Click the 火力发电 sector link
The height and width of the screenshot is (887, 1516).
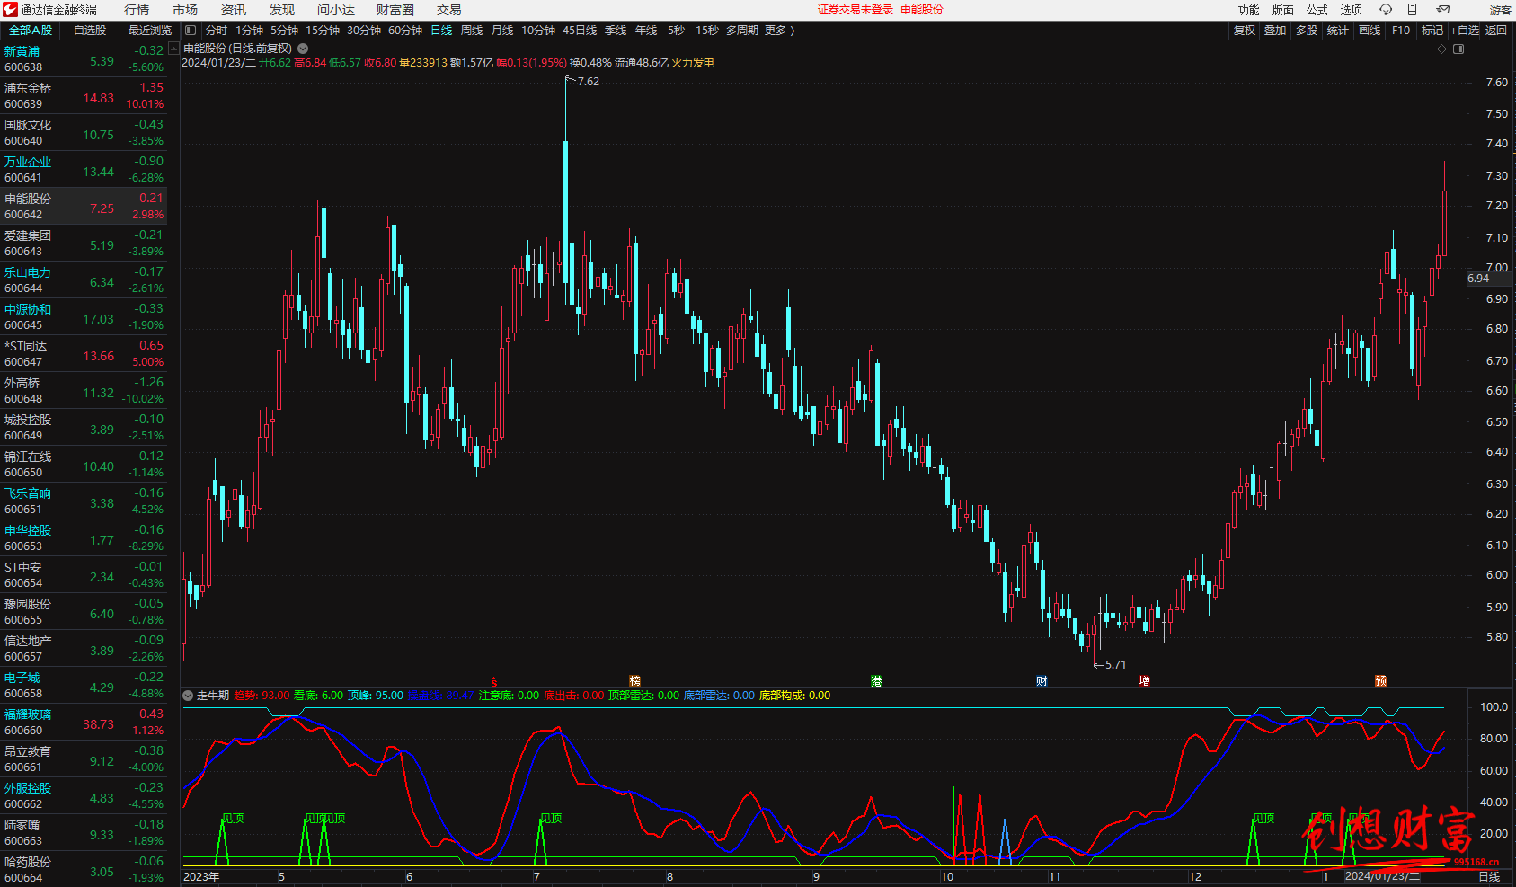click(x=693, y=63)
